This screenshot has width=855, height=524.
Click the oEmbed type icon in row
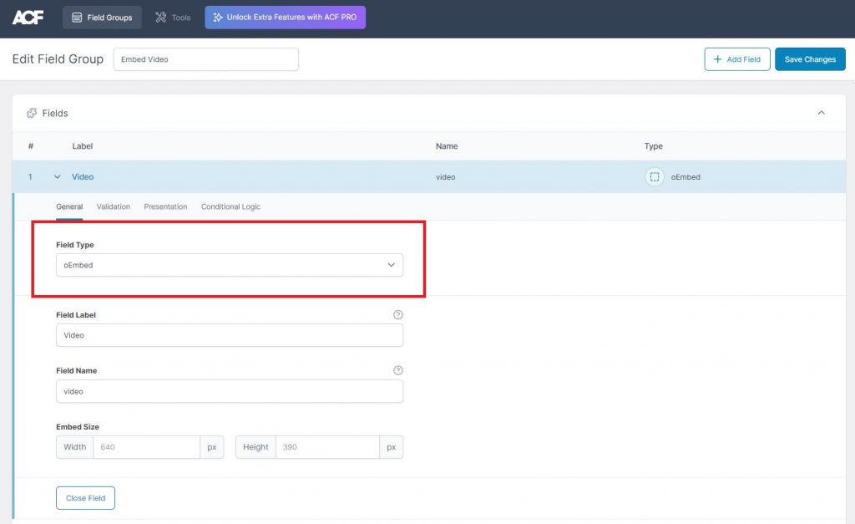(655, 177)
